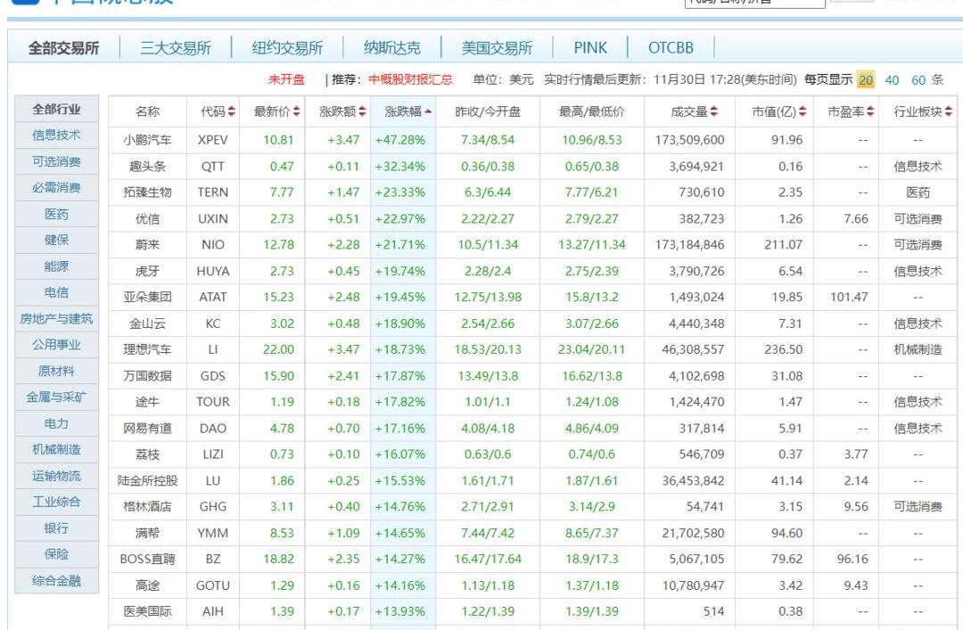Filter by 健保 industry
The height and width of the screenshot is (630, 963).
point(56,240)
